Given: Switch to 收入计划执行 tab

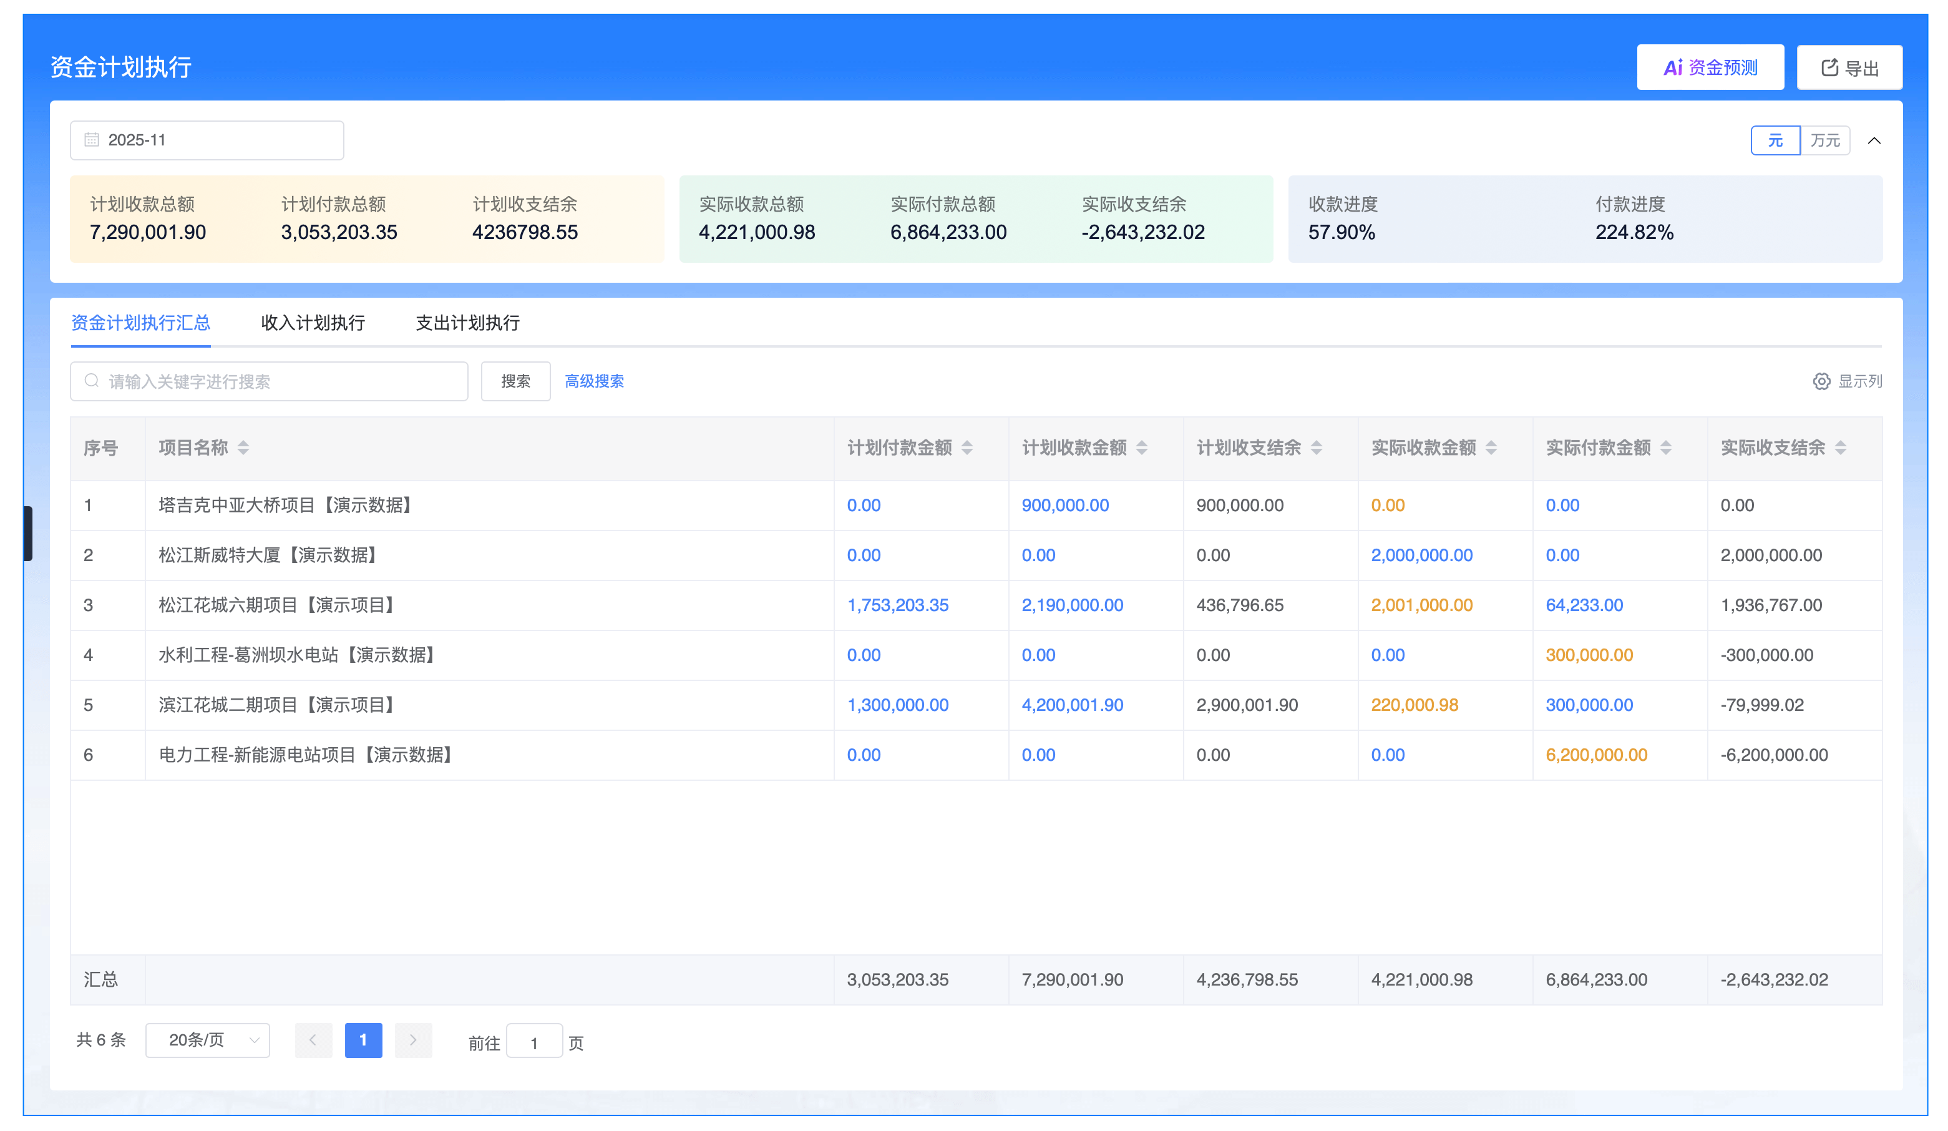Looking at the screenshot, I should click(x=313, y=323).
